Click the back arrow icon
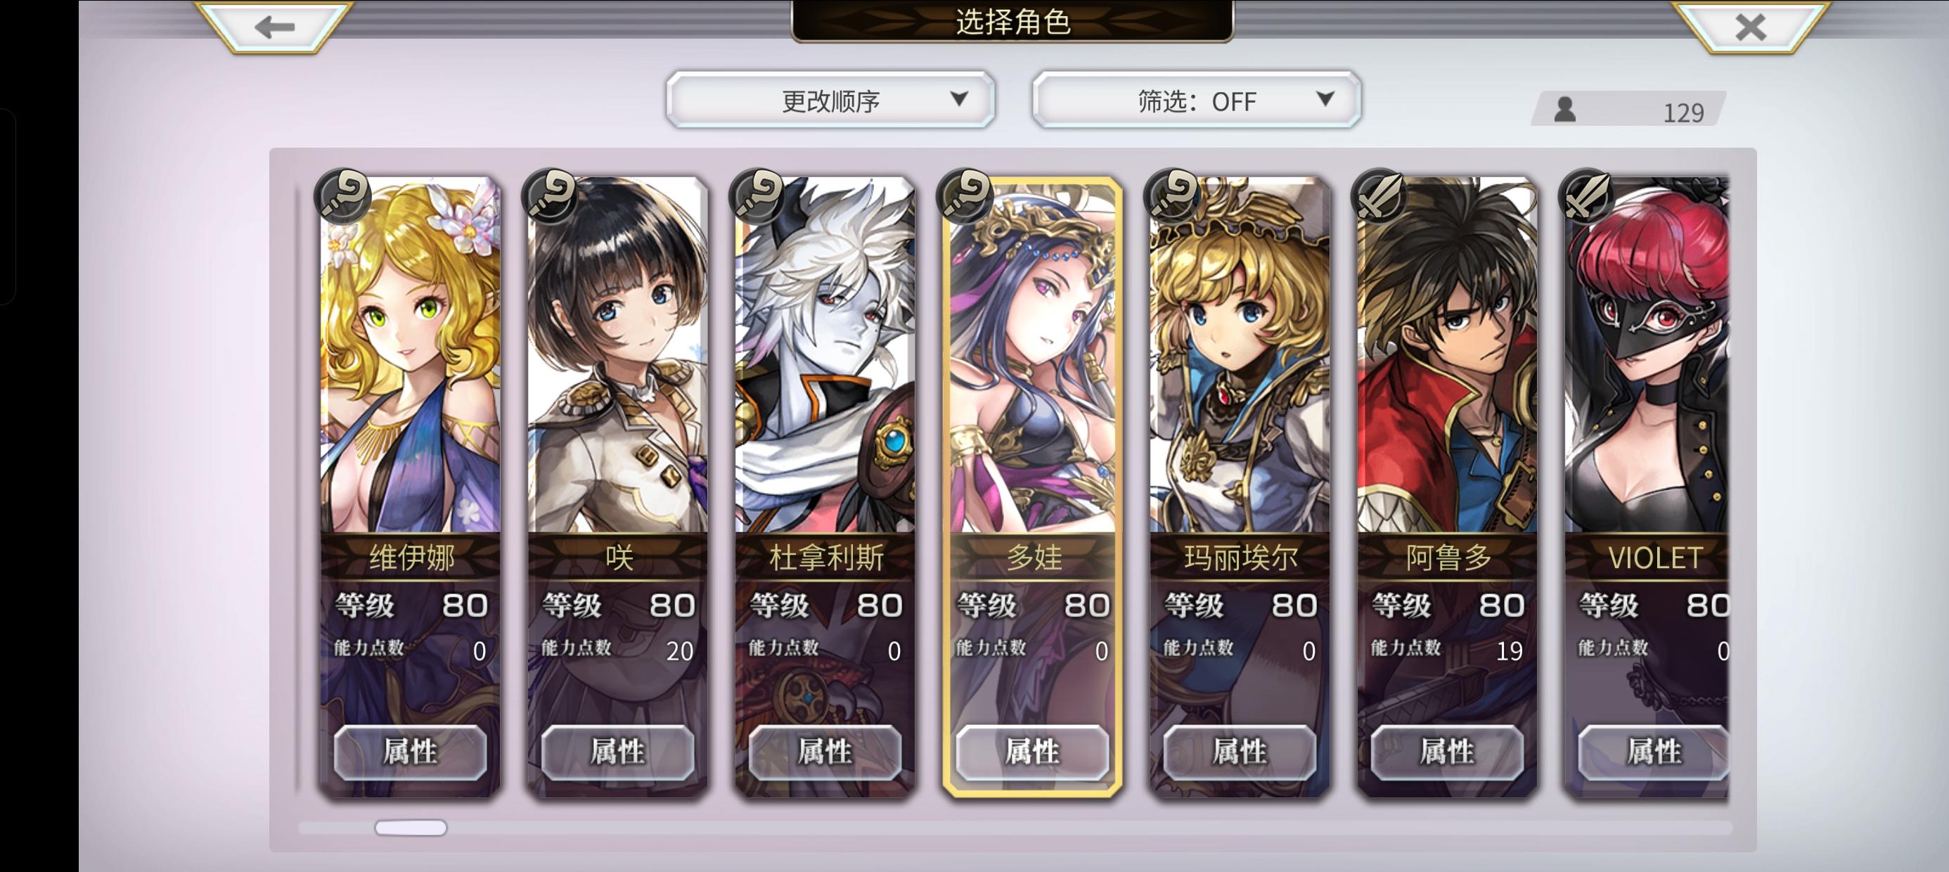Screen dimensions: 1949x872 [x=274, y=28]
